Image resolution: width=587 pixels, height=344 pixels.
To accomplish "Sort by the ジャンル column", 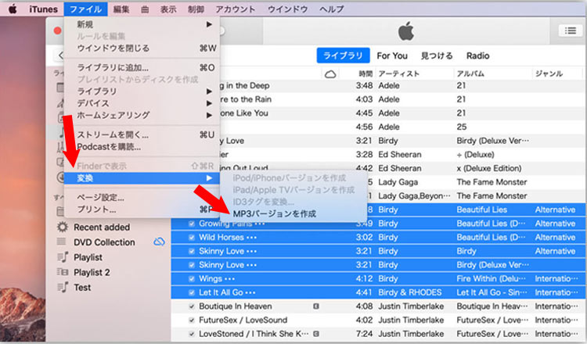I will [549, 73].
